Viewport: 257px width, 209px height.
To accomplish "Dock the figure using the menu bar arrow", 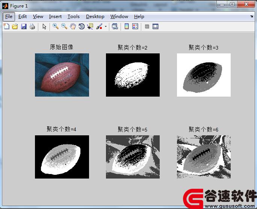I will 252,17.
